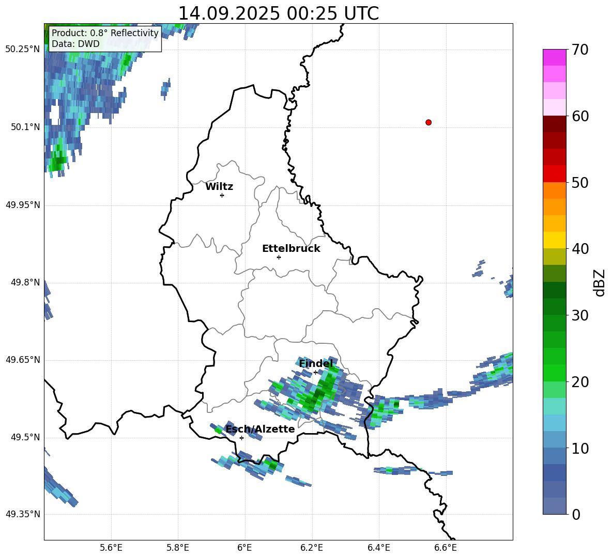Click the 49.35°N latitude label
The width and height of the screenshot is (612, 558).
click(23, 514)
